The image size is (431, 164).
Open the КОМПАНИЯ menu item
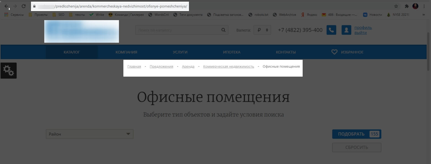click(x=126, y=52)
